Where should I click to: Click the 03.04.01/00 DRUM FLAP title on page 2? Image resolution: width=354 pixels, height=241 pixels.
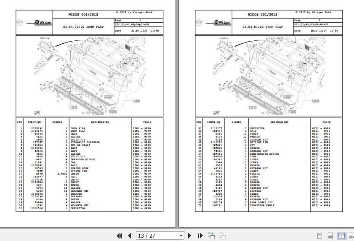click(x=263, y=26)
